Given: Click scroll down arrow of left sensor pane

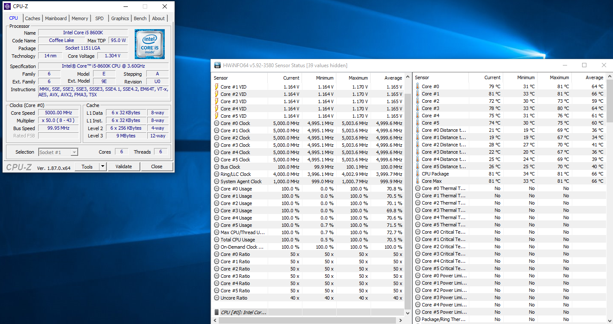Looking at the screenshot, I should (x=408, y=312).
